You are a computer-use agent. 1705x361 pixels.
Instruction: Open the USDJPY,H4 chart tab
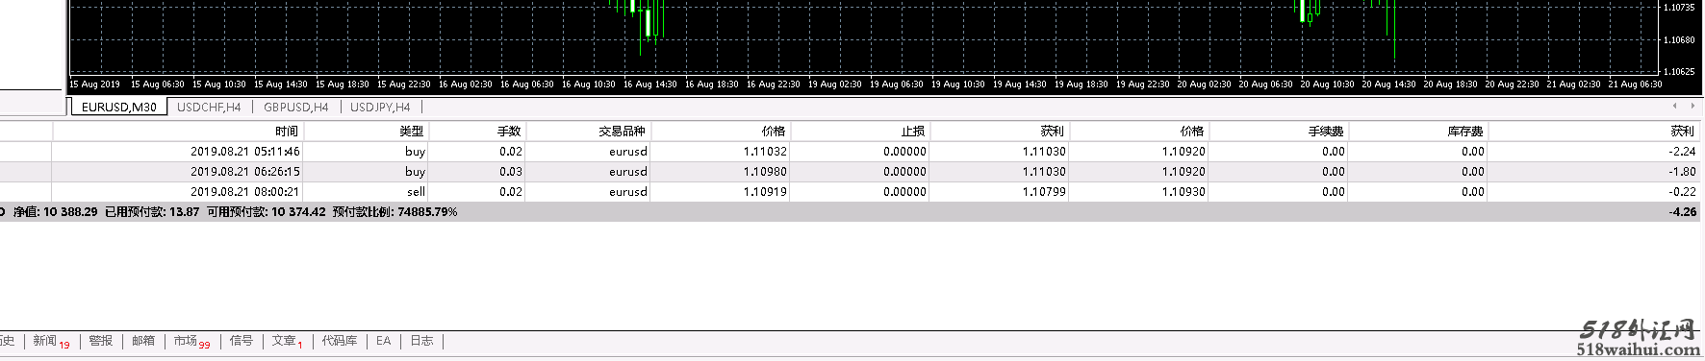379,108
